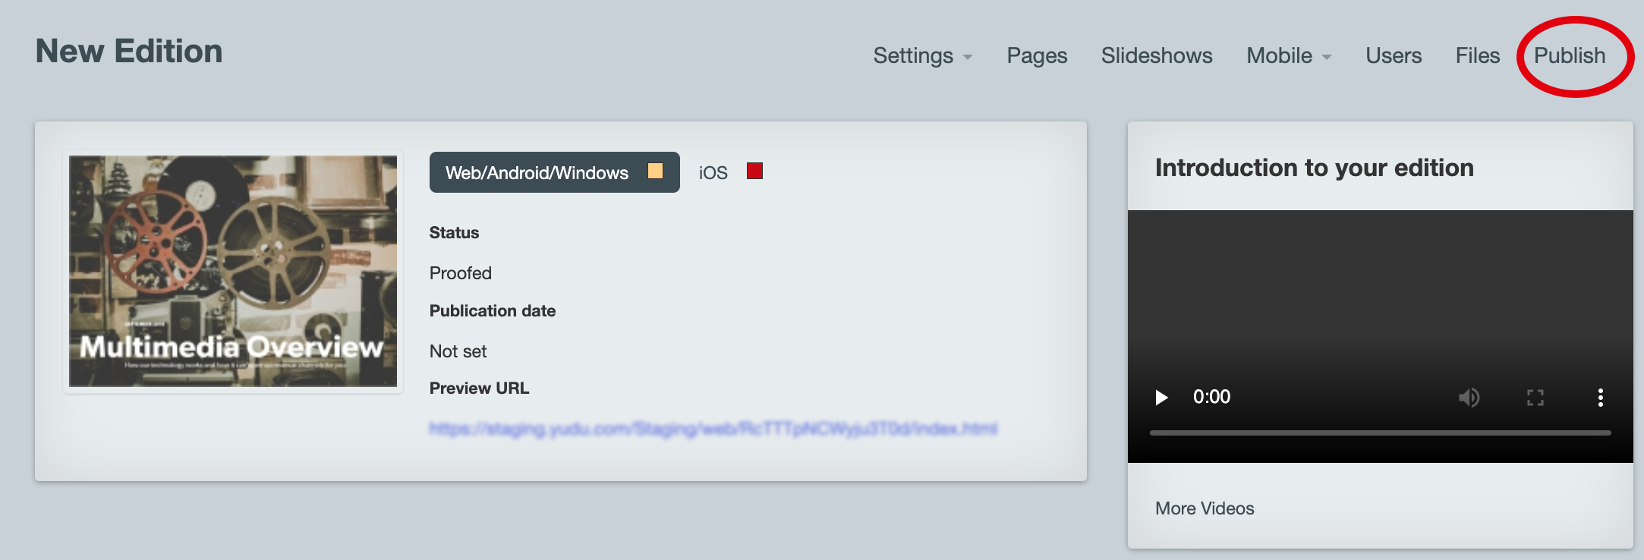
Task: Switch to the iOS platform tab
Action: (x=713, y=173)
